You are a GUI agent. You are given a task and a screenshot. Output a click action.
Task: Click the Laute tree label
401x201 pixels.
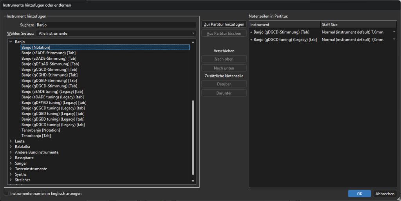point(20,141)
